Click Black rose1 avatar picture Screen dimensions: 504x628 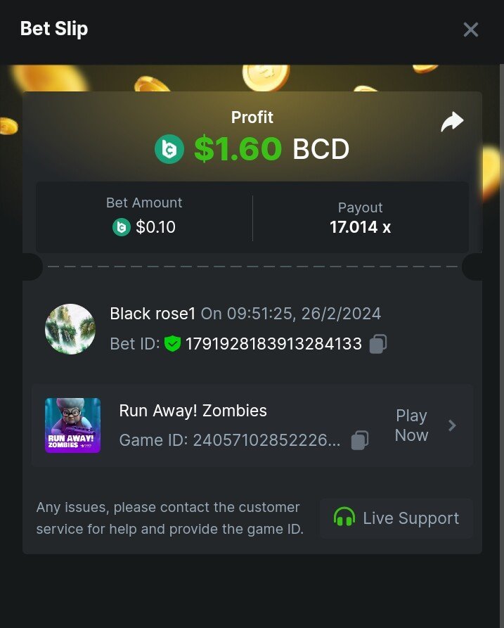[70, 329]
